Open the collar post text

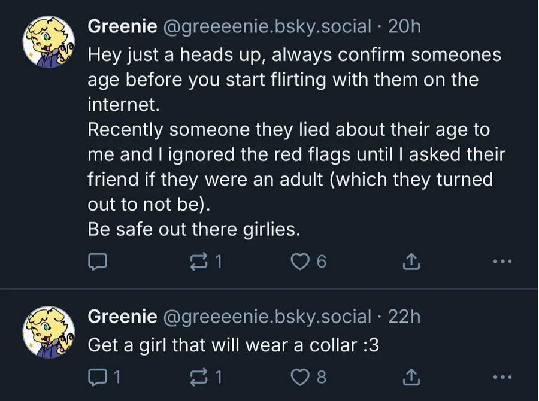coord(234,345)
